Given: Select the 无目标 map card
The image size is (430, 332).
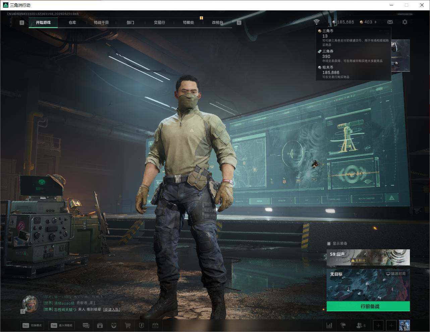Looking at the screenshot, I should point(368,285).
